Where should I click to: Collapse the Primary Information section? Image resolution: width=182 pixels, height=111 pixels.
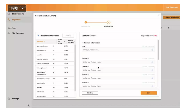[x=82, y=43]
